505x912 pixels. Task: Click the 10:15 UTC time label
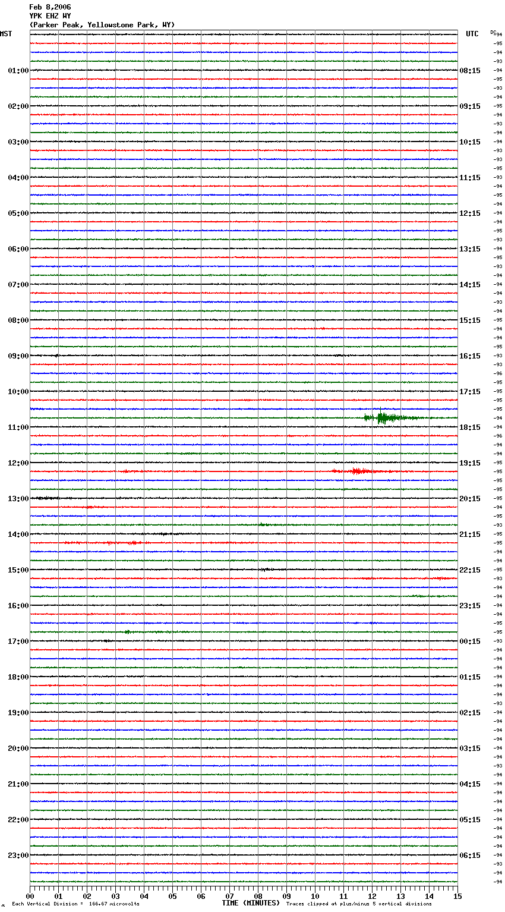470,142
